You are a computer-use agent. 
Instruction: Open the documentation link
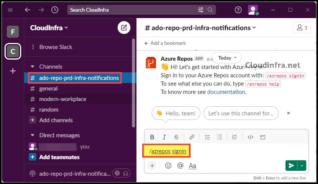click(x=226, y=92)
